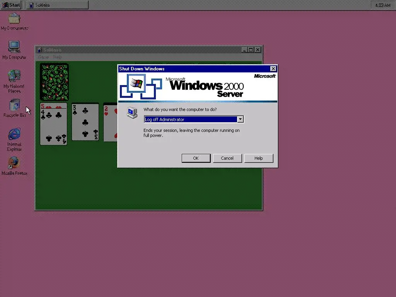This screenshot has height=297, width=396.
Task: Click the three of clubs card in Solitaire
Action: point(85,122)
